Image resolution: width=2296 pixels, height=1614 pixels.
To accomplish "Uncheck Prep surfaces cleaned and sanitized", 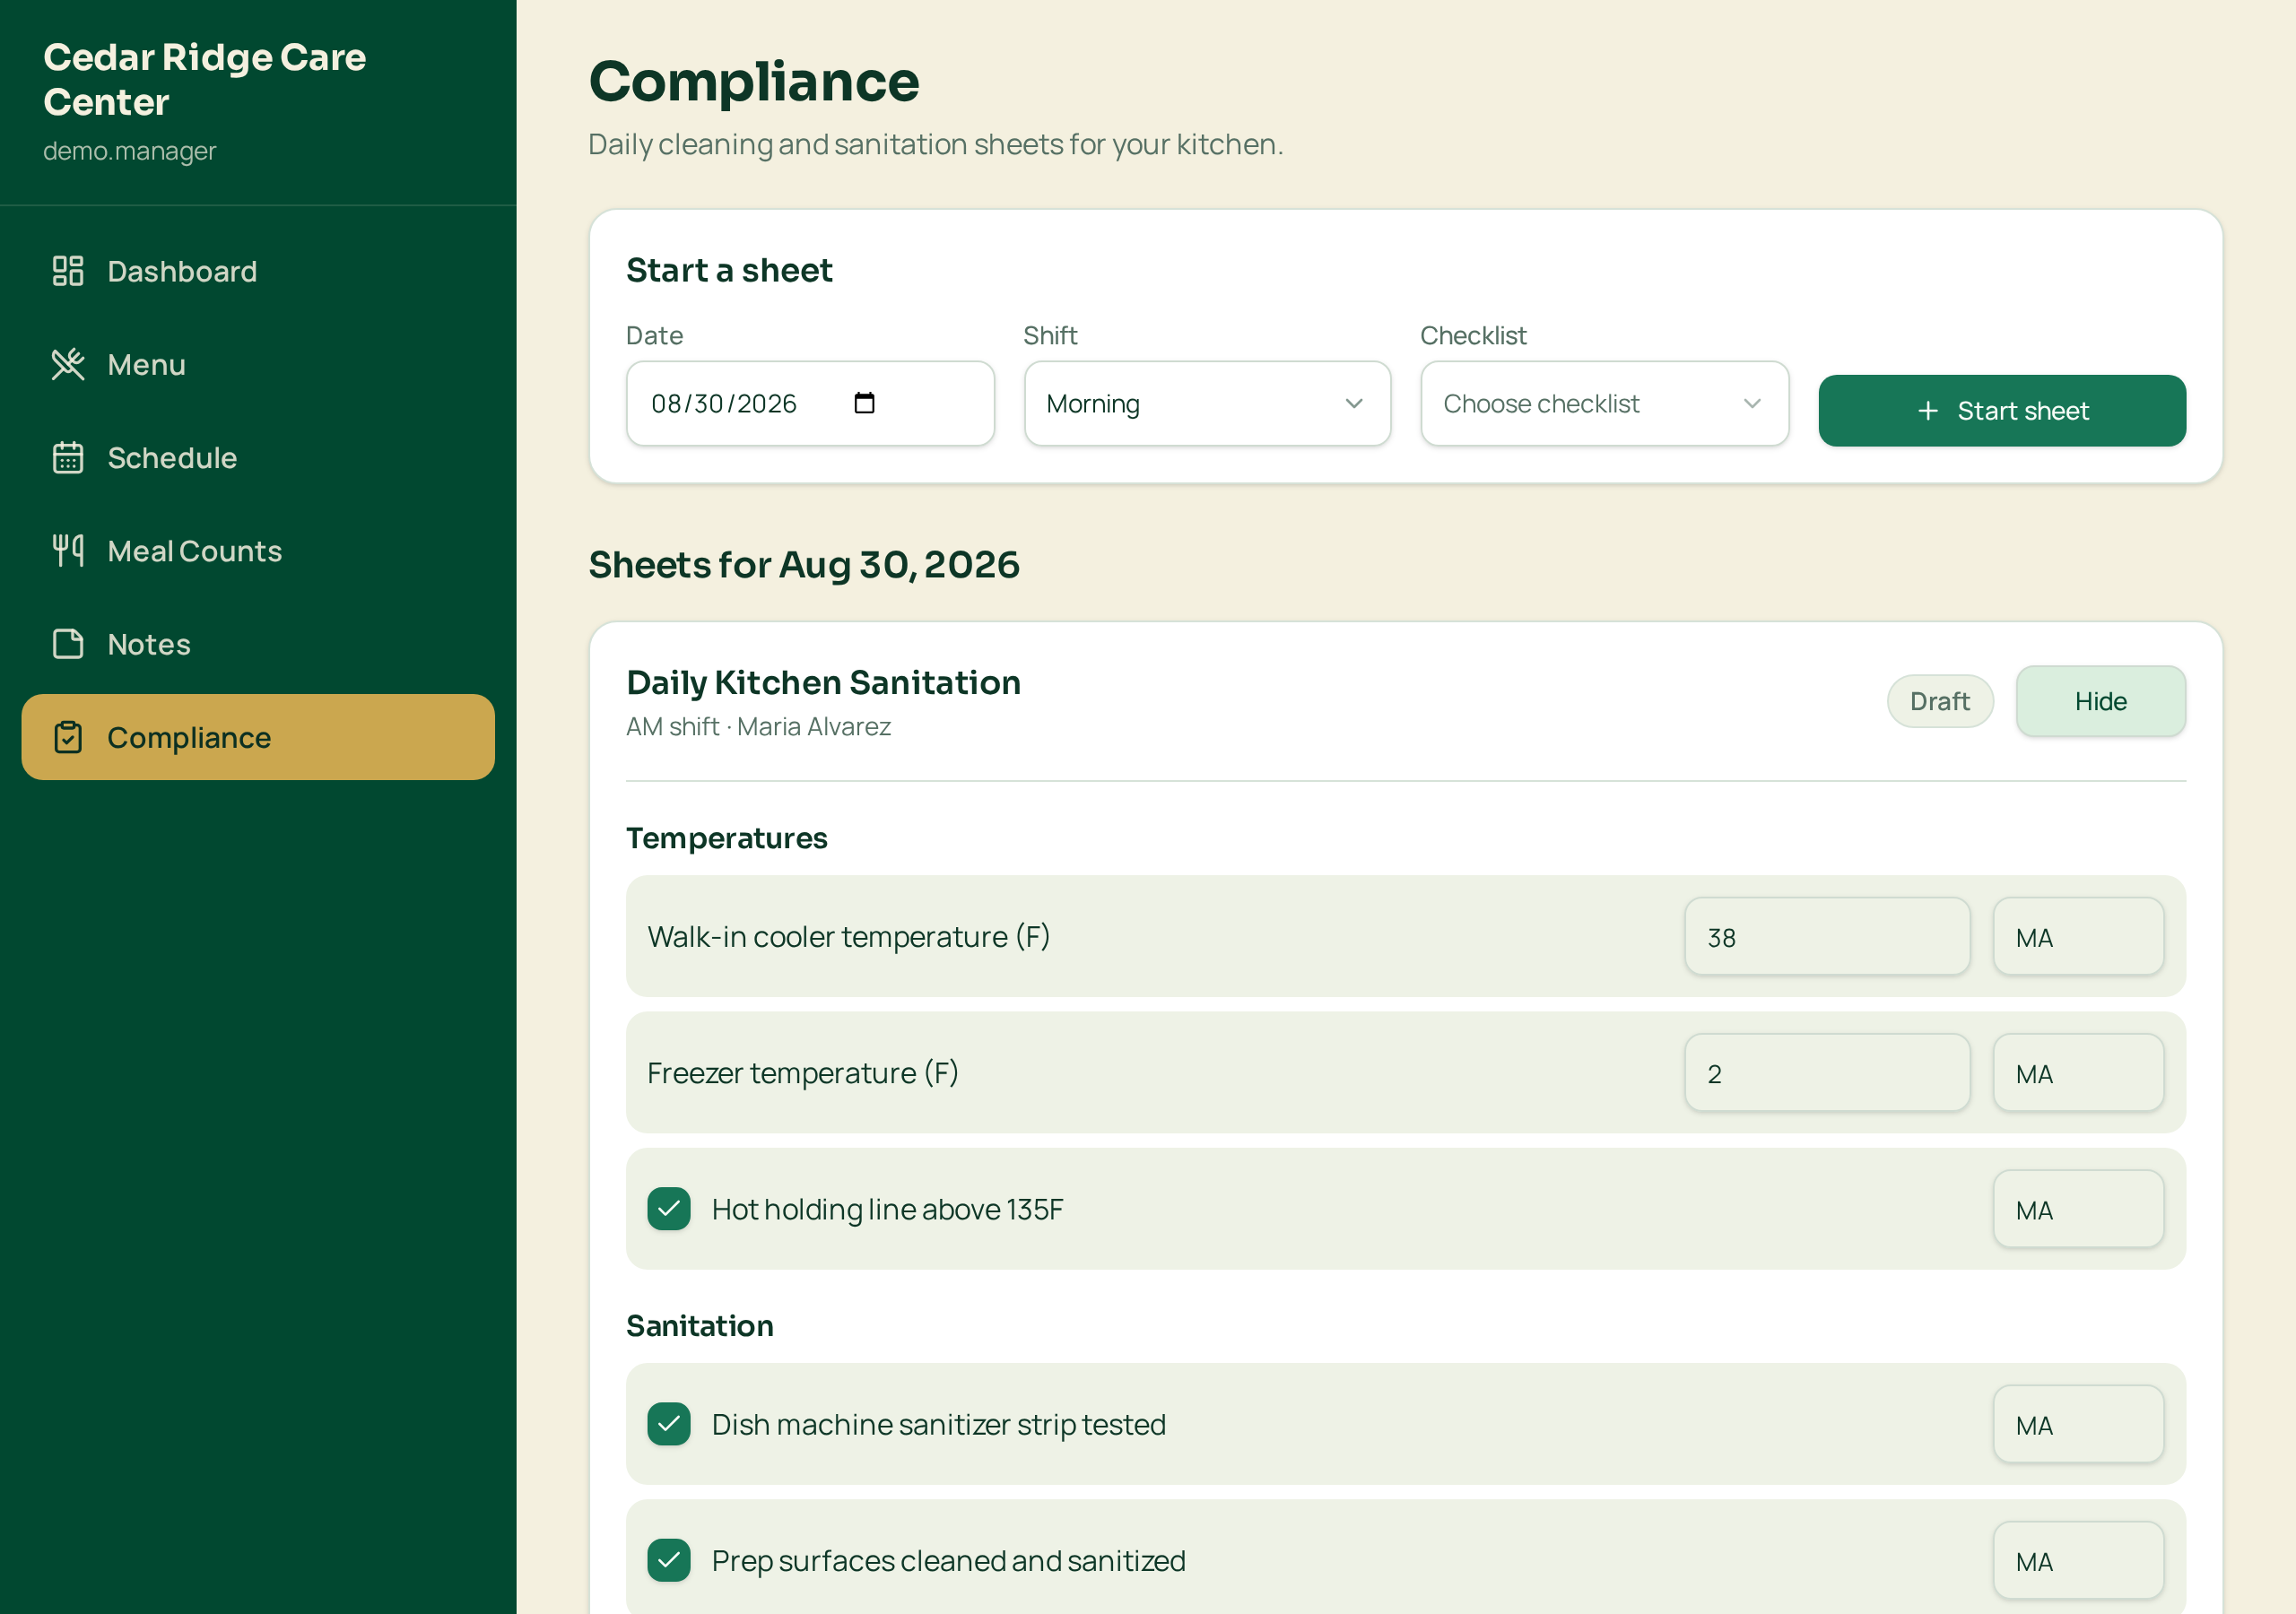I will (x=668, y=1559).
